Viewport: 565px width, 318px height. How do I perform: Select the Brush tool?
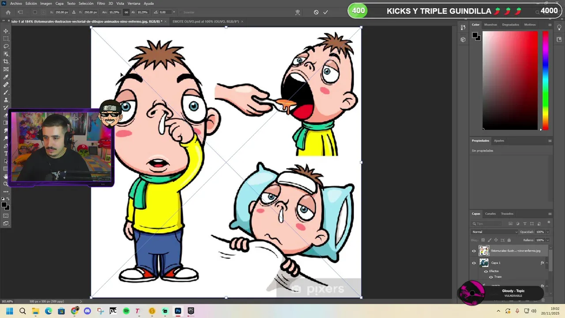6,92
